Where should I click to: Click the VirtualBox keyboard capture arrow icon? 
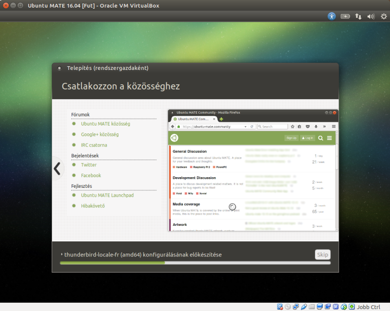pos(351,307)
